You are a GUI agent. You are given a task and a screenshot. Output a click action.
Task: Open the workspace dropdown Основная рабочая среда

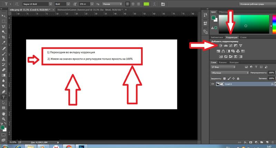(x=254, y=4)
